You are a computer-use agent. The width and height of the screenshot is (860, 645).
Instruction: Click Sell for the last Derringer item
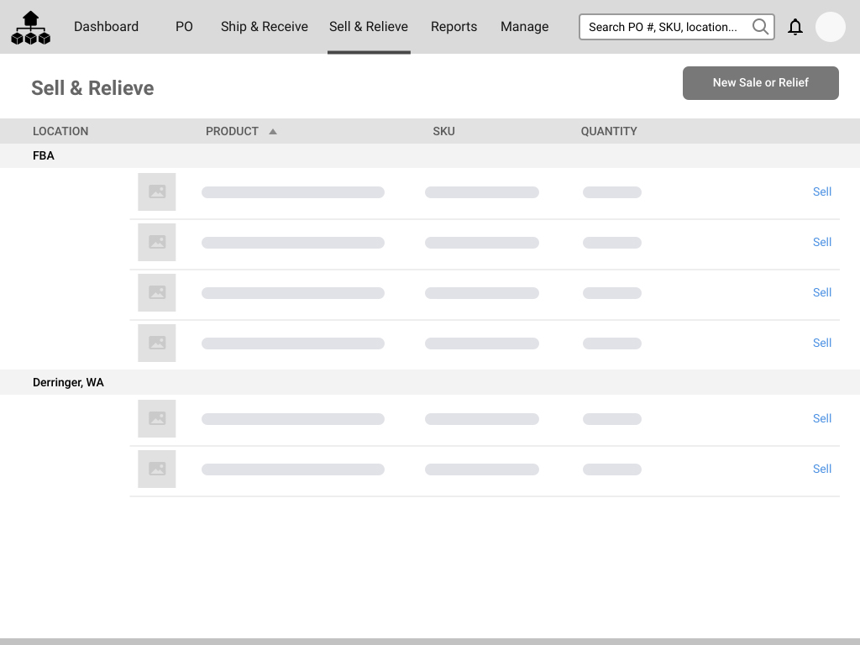click(821, 469)
